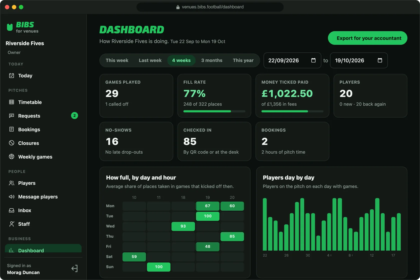Click the BIBS shirt logo
The height and width of the screenshot is (280, 420).
pos(10,27)
